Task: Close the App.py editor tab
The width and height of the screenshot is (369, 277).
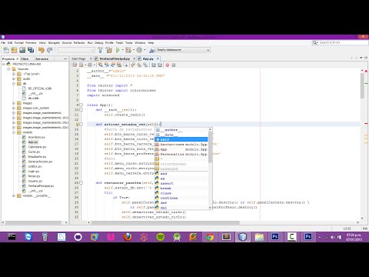Action: (x=158, y=58)
